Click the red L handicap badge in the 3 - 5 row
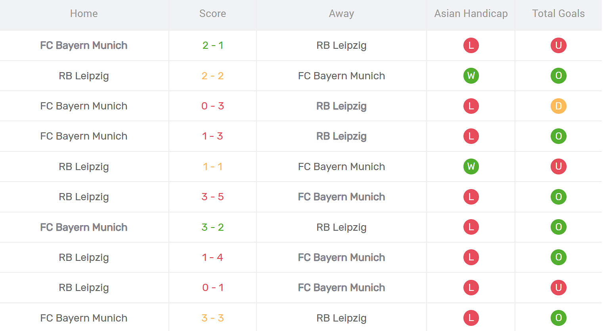The image size is (603, 331). (471, 197)
